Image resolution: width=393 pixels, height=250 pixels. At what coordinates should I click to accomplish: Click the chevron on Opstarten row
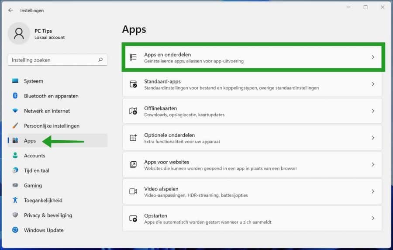click(x=373, y=218)
